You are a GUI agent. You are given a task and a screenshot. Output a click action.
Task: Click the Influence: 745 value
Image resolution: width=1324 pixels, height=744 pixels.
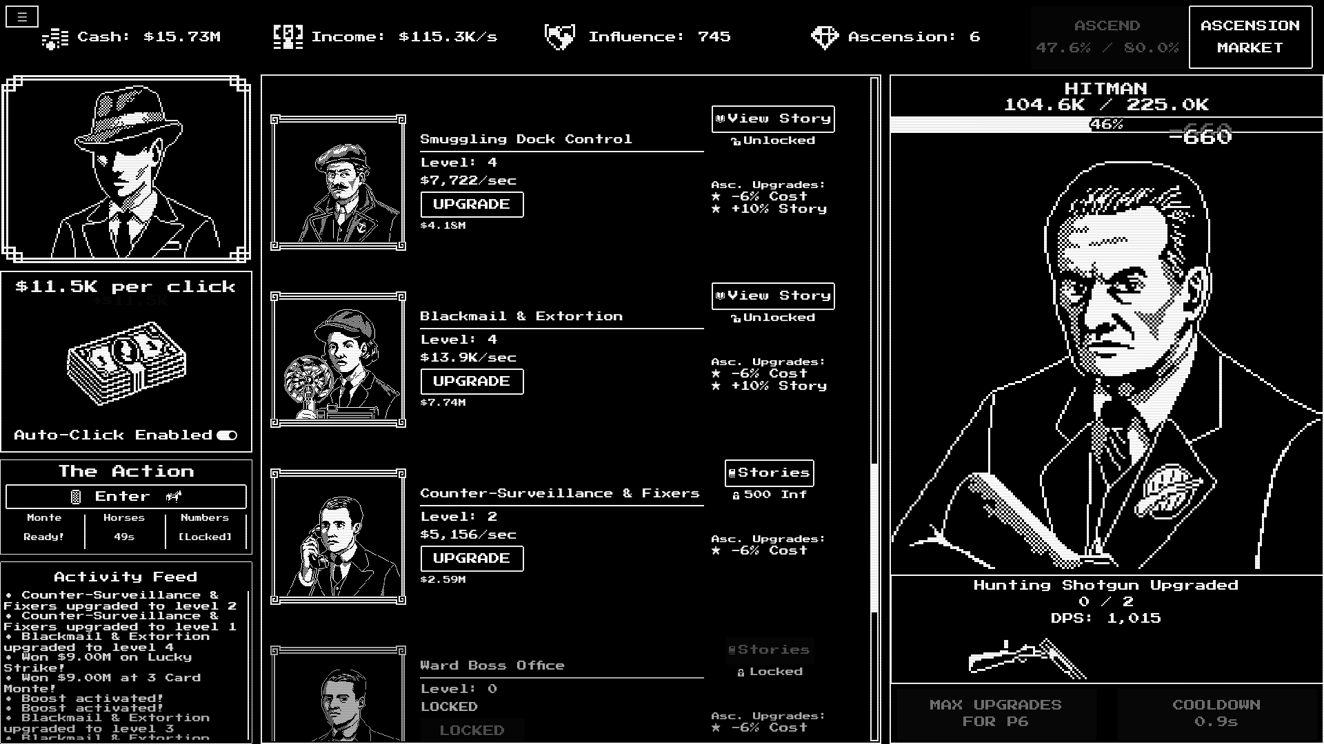pyautogui.click(x=659, y=37)
